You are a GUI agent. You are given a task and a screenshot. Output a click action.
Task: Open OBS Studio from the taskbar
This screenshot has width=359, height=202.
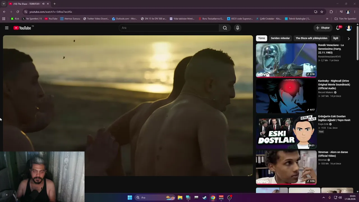(x=229, y=198)
